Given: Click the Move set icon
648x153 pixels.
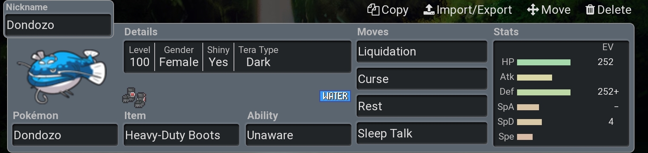Looking at the screenshot, I should [x=533, y=10].
